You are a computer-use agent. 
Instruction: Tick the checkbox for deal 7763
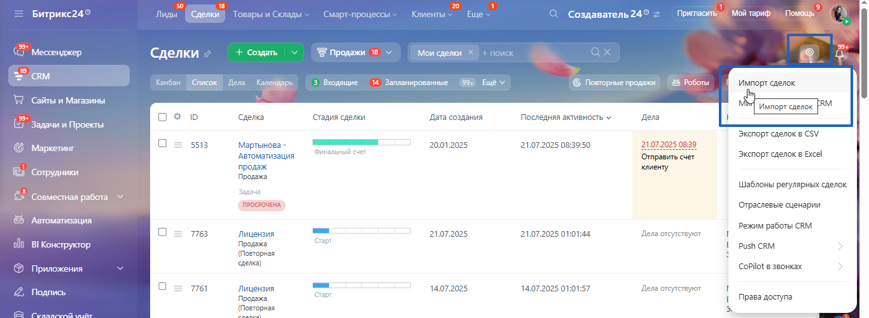162,232
